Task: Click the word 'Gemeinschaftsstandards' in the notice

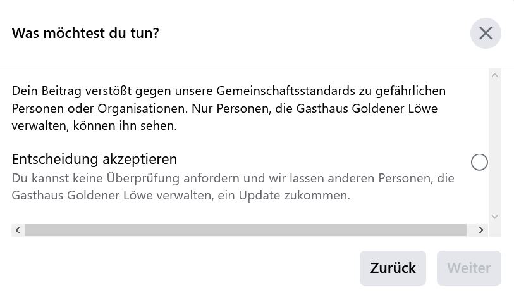Action: tap(286, 91)
